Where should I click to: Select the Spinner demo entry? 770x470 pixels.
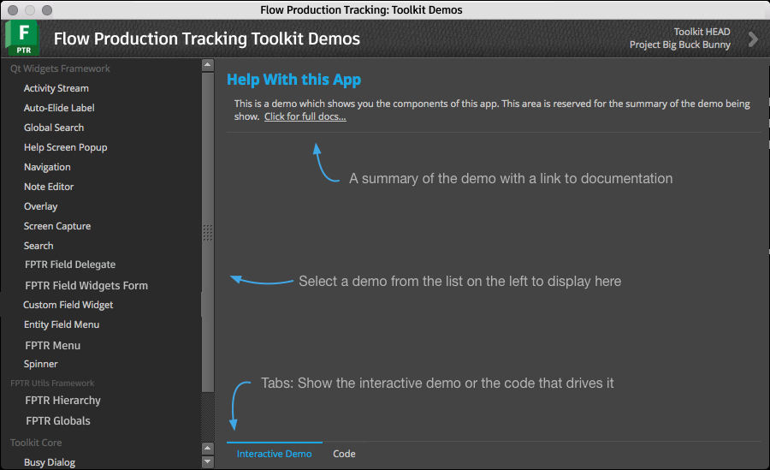point(41,365)
